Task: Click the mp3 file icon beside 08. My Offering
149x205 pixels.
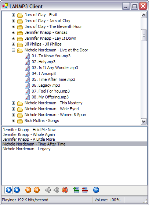Action: pos(27,97)
